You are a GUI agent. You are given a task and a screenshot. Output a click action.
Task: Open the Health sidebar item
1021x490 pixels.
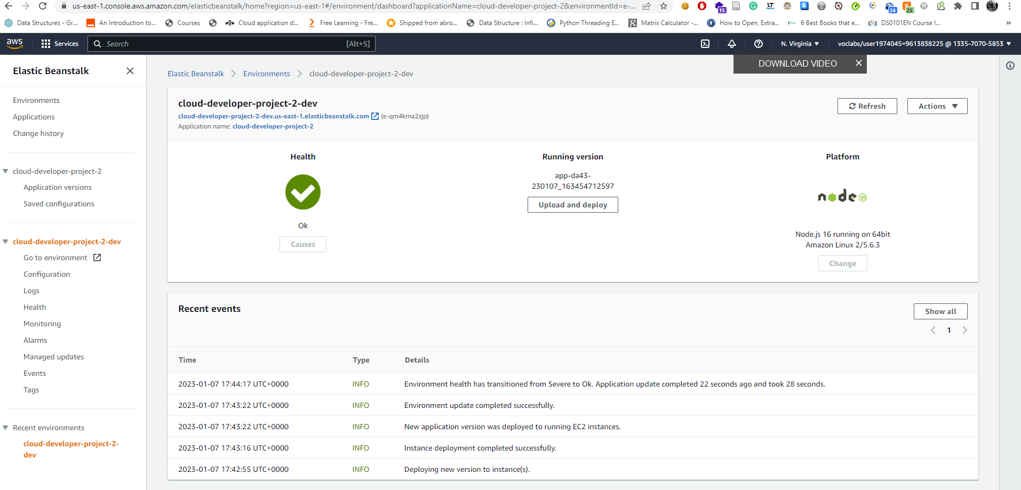pos(35,307)
